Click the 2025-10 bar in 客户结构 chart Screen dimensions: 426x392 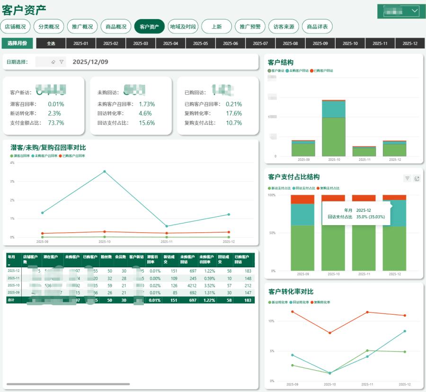tap(334, 128)
